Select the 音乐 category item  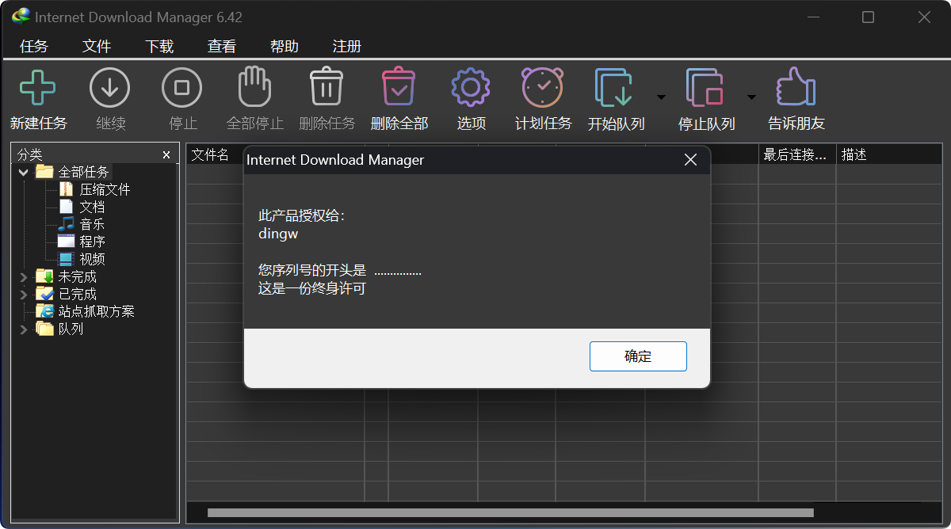tap(92, 224)
